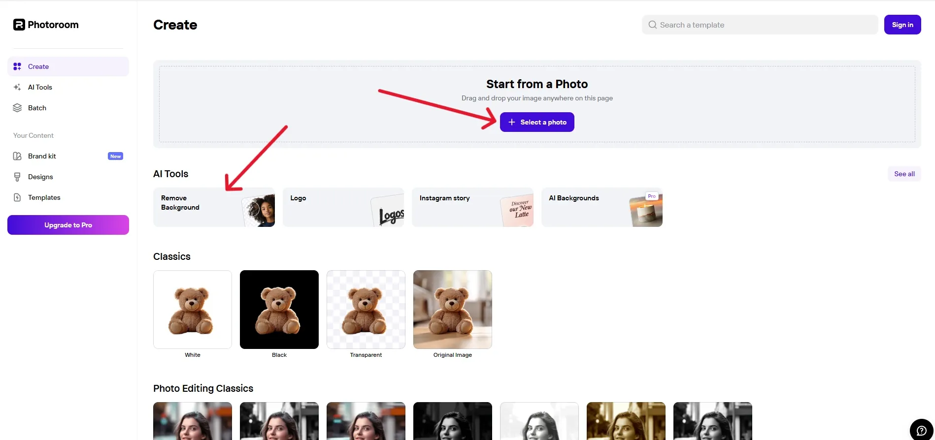Click the Designs brush icon
935x440 pixels.
17,177
